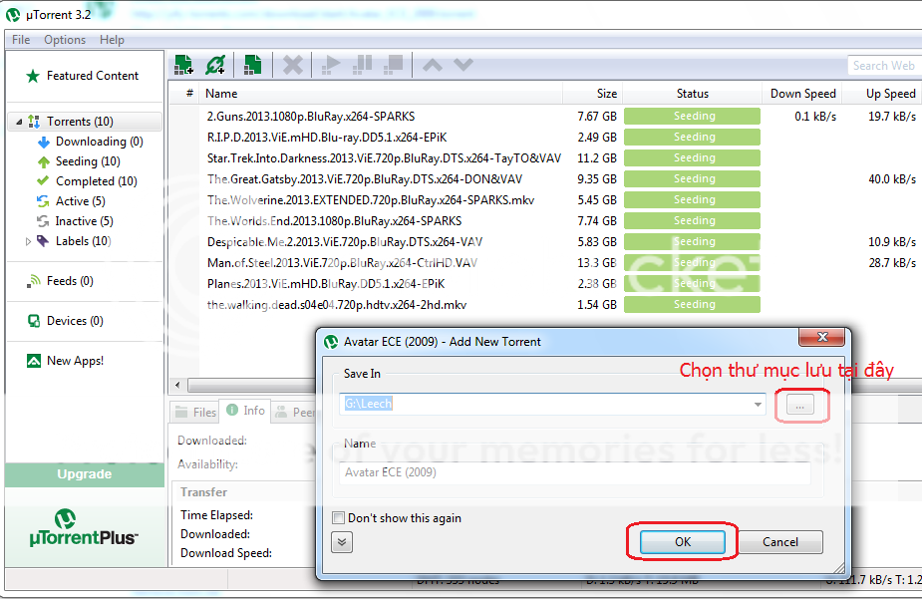
Task: Click Add Torrent from URL icon
Action: [x=215, y=65]
